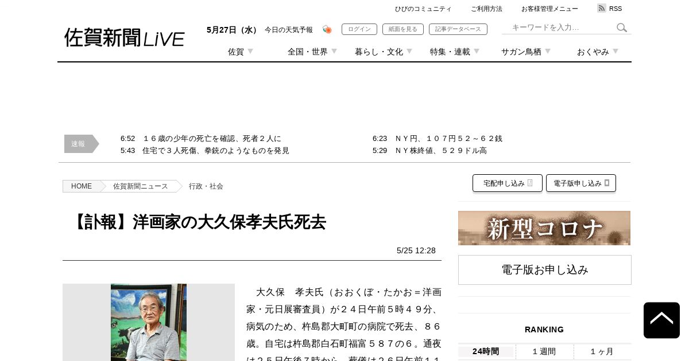
Task: Click the photo of 大久保孝夫
Action: point(149,322)
